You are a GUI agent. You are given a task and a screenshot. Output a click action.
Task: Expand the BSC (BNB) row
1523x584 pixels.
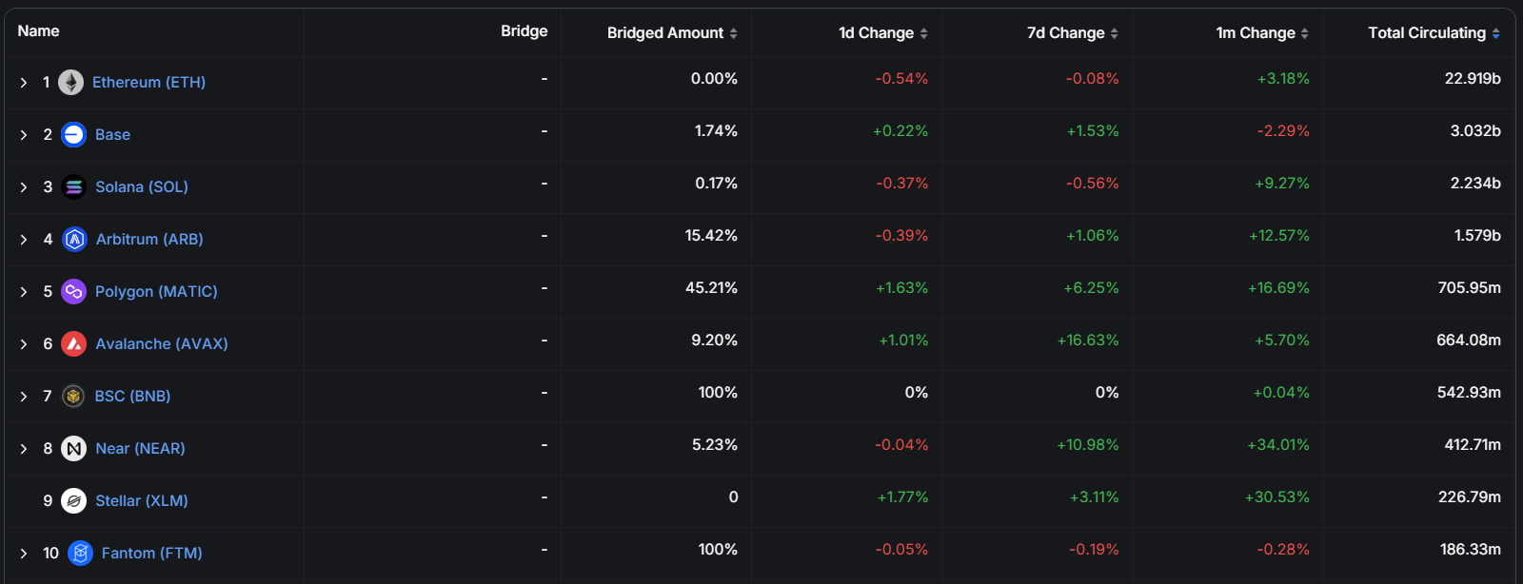[x=24, y=397]
